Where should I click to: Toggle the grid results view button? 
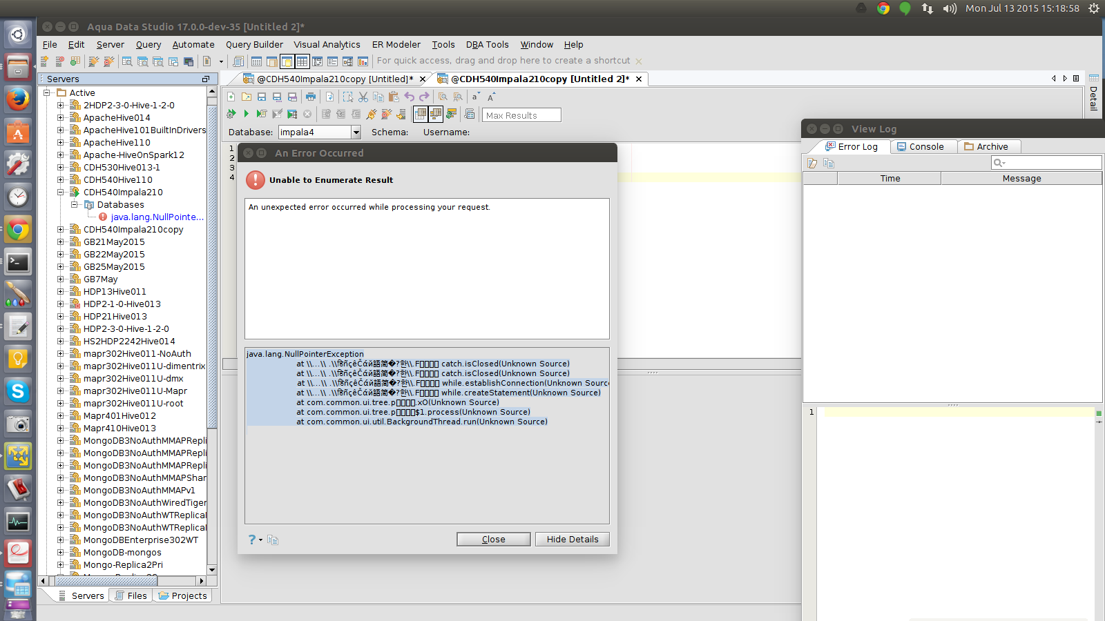pyautogui.click(x=421, y=114)
